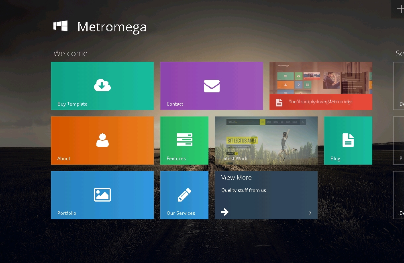Open the plus button at top right

click(x=399, y=9)
